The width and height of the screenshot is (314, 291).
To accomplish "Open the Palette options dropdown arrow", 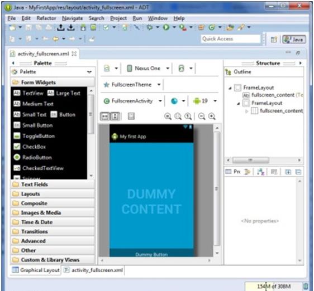I will (89, 72).
